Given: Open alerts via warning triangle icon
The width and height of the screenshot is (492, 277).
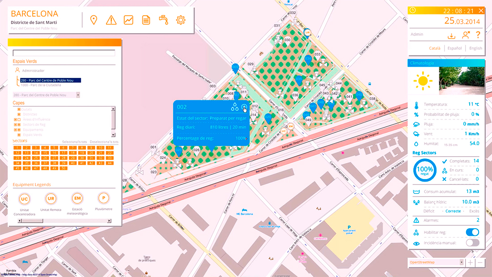Looking at the screenshot, I should pyautogui.click(x=111, y=20).
